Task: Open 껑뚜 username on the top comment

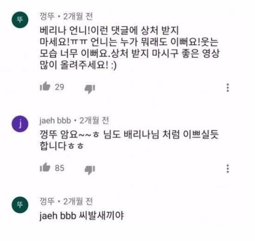Action: tap(47, 16)
